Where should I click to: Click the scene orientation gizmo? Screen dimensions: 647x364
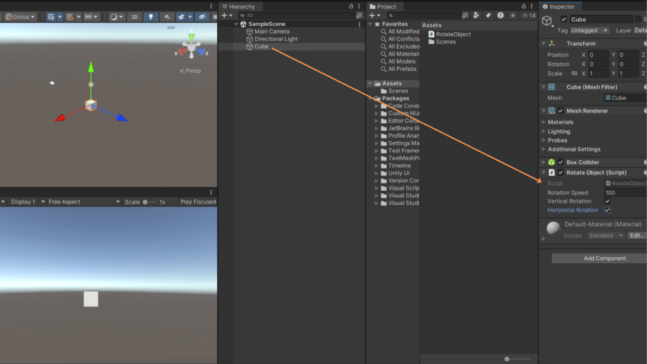coord(190,47)
